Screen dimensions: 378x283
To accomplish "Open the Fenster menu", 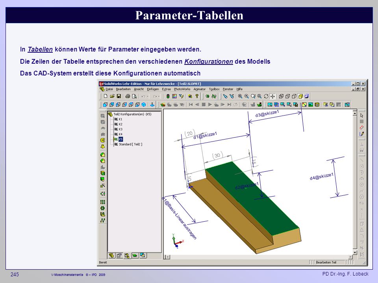I will click(x=228, y=89).
